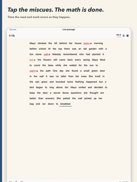
Task: Select the 1:15 elapsed time display
Action: [12, 36]
